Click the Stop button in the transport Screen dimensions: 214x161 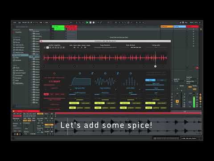(91, 22)
